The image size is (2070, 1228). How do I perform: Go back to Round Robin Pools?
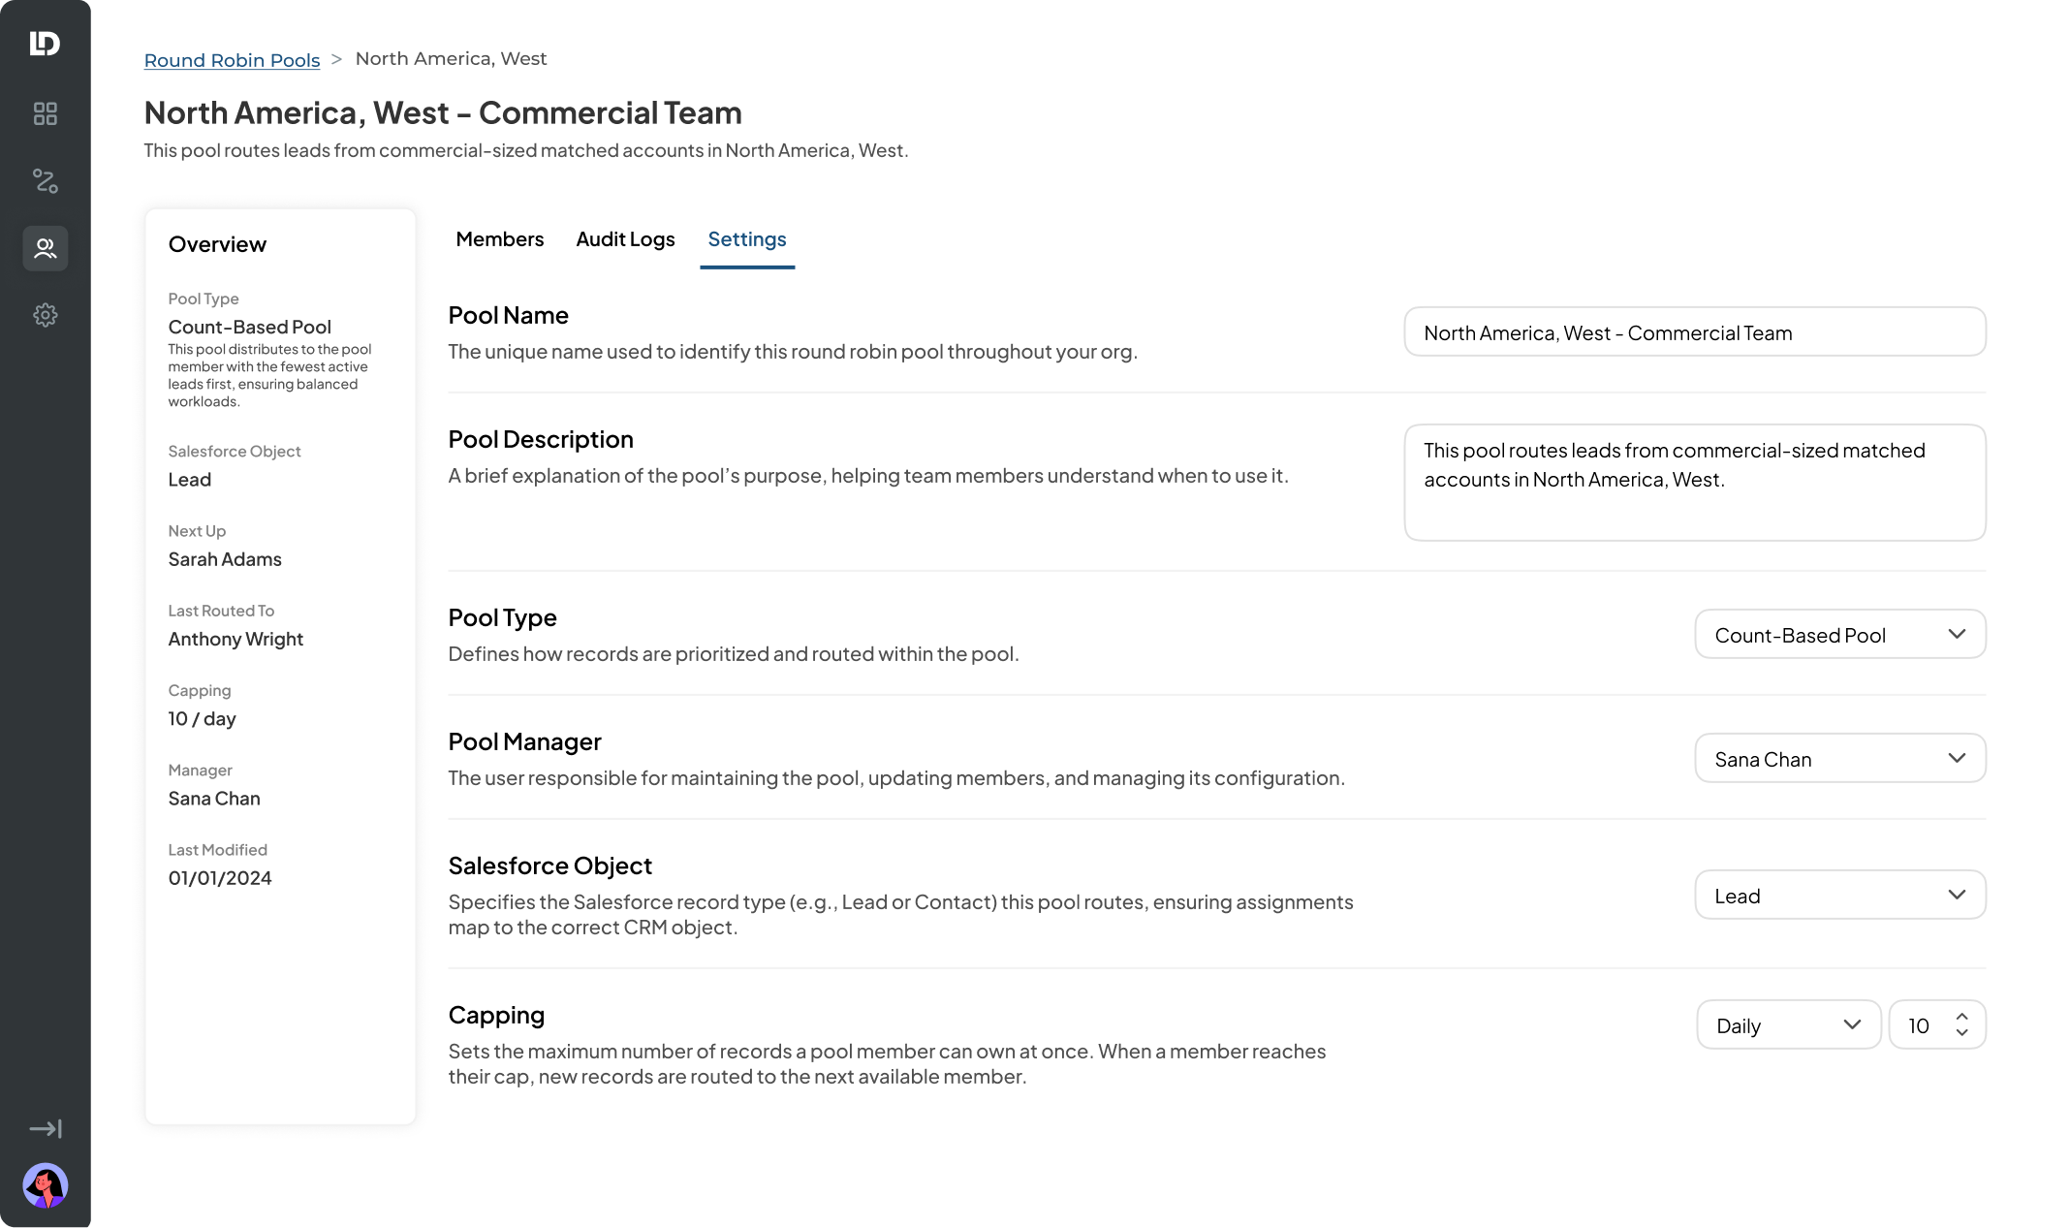pos(232,59)
